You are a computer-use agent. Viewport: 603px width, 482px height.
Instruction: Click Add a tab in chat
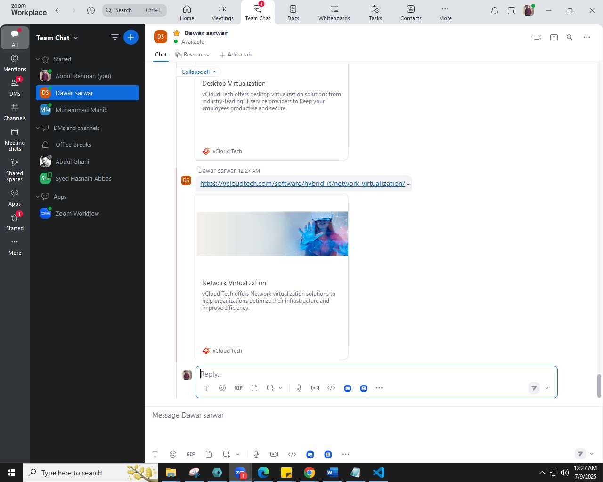236,55
